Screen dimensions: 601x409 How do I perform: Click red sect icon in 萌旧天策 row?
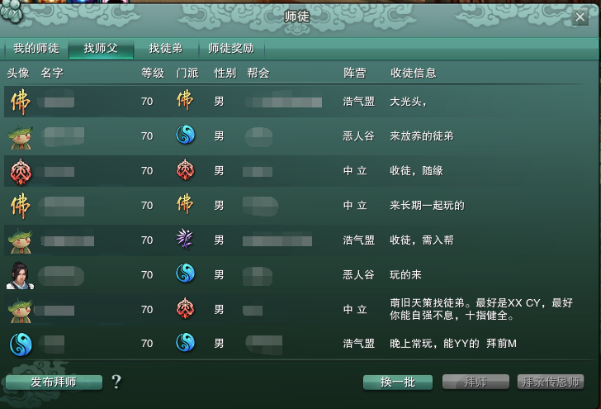[x=185, y=308]
